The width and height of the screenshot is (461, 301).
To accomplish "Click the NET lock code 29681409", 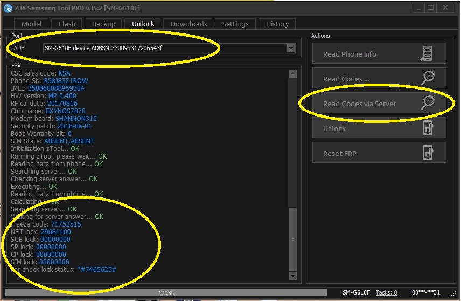I will tap(56, 232).
